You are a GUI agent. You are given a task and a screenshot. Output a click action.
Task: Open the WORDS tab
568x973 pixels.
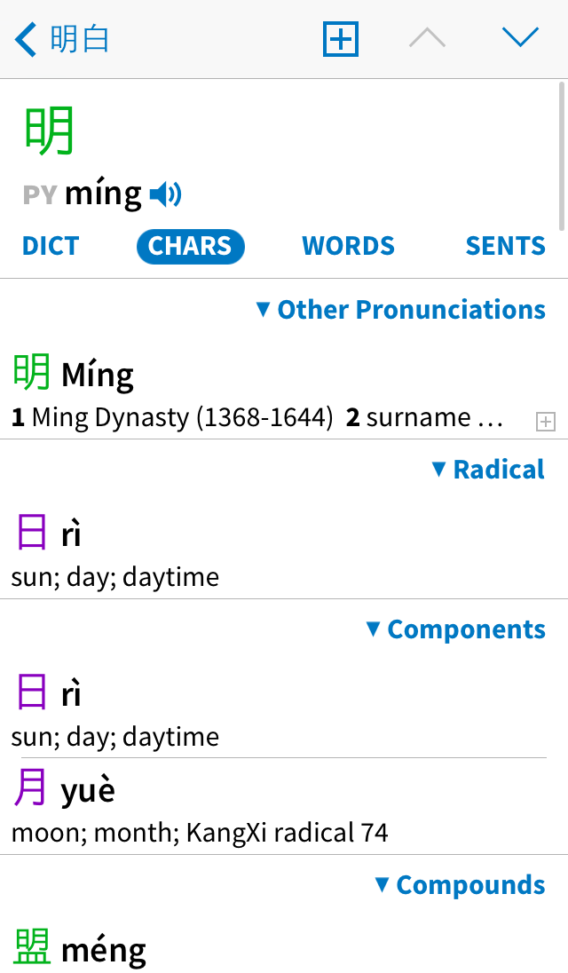click(348, 246)
